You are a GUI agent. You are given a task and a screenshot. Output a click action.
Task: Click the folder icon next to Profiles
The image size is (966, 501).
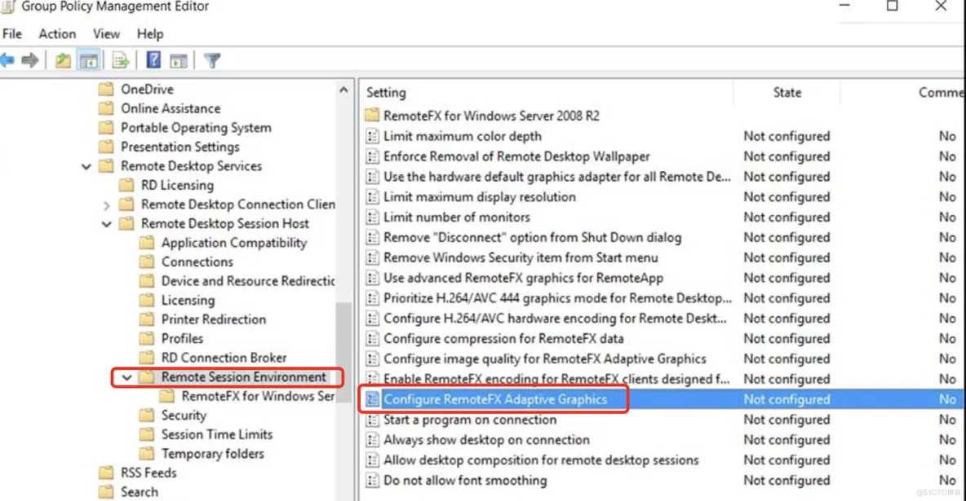point(147,339)
